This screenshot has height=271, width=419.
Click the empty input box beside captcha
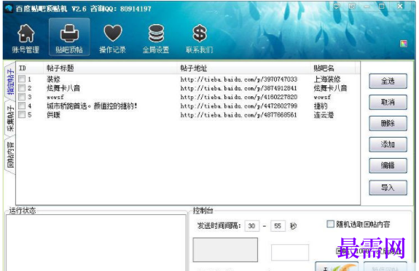(x=290, y=252)
